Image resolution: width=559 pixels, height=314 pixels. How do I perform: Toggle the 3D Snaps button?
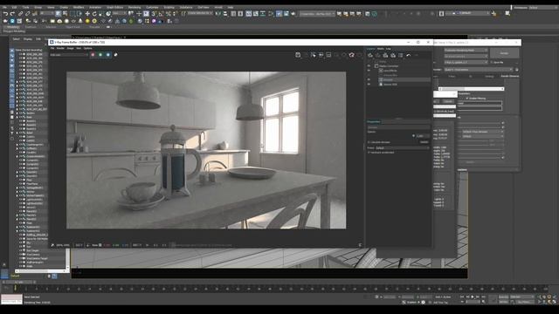click(x=154, y=14)
